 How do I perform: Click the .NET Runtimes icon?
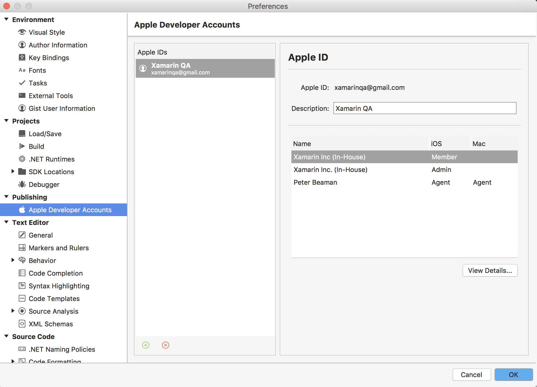tap(21, 159)
